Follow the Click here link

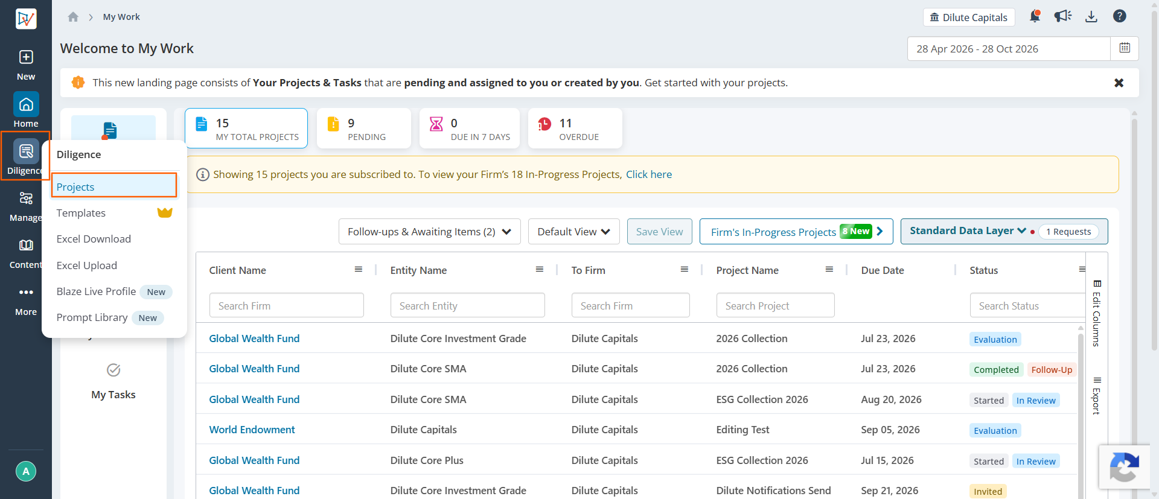click(649, 174)
